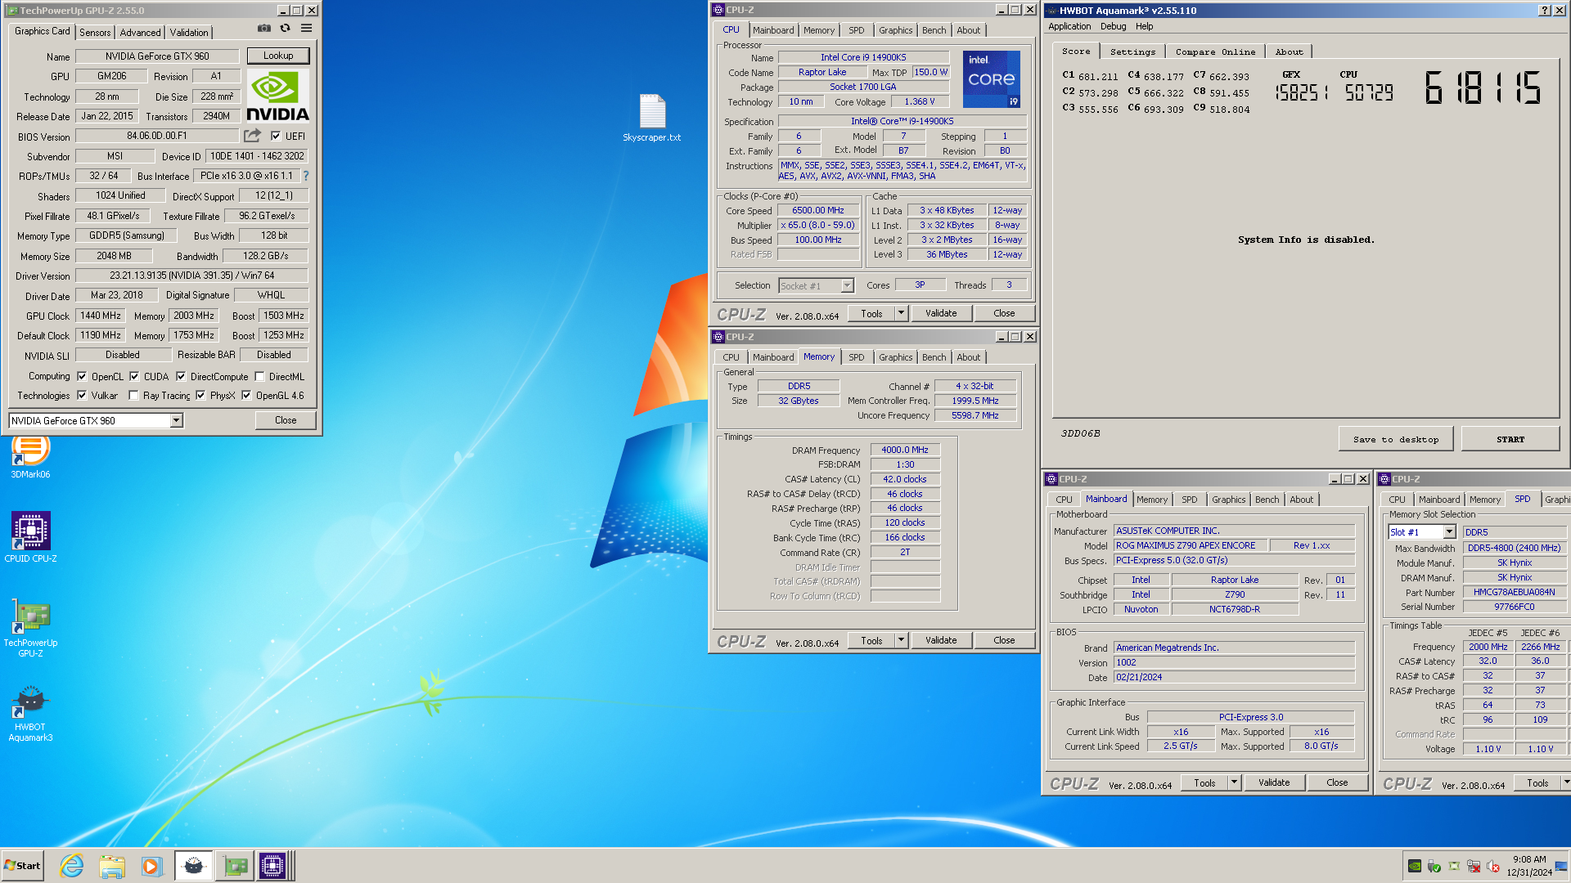The height and width of the screenshot is (883, 1571).
Task: Open the Debug menu in HWBOT Aquamark
Action: [x=1113, y=26]
